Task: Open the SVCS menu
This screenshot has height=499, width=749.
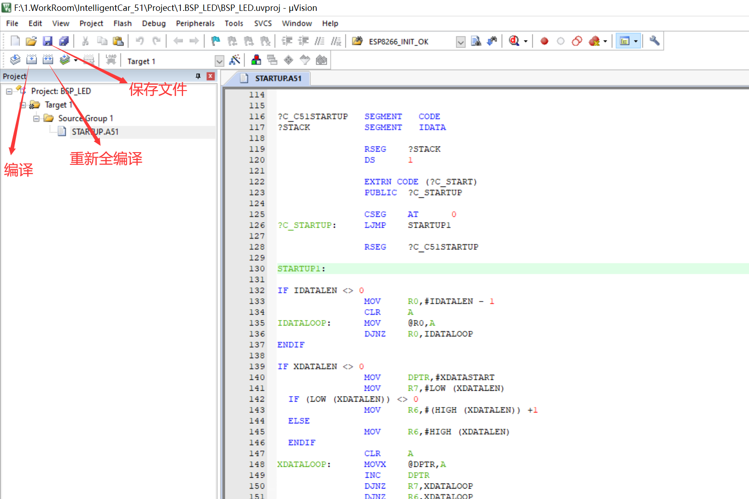Action: 263,24
